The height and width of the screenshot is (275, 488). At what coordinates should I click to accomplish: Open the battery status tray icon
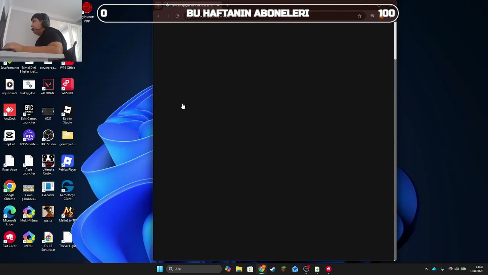pyautogui.click(x=464, y=269)
